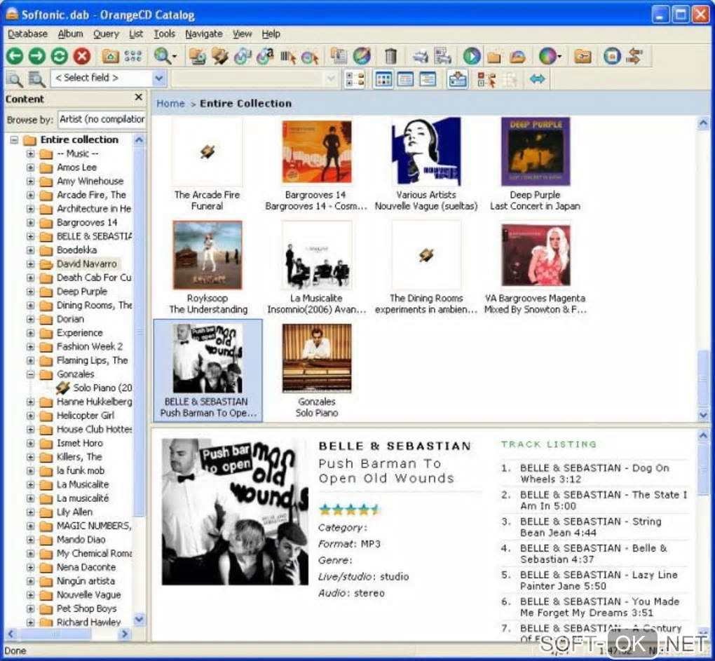Stop loading with the red X icon
Image resolution: width=715 pixels, height=661 pixels.
(x=82, y=56)
